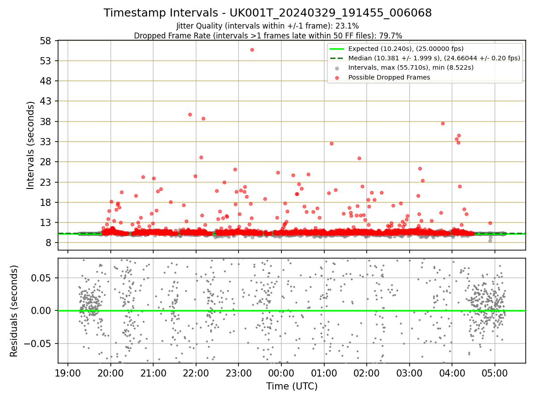Click the red point near 13 seconds at 04:50
536x402 pixels.
(490, 223)
